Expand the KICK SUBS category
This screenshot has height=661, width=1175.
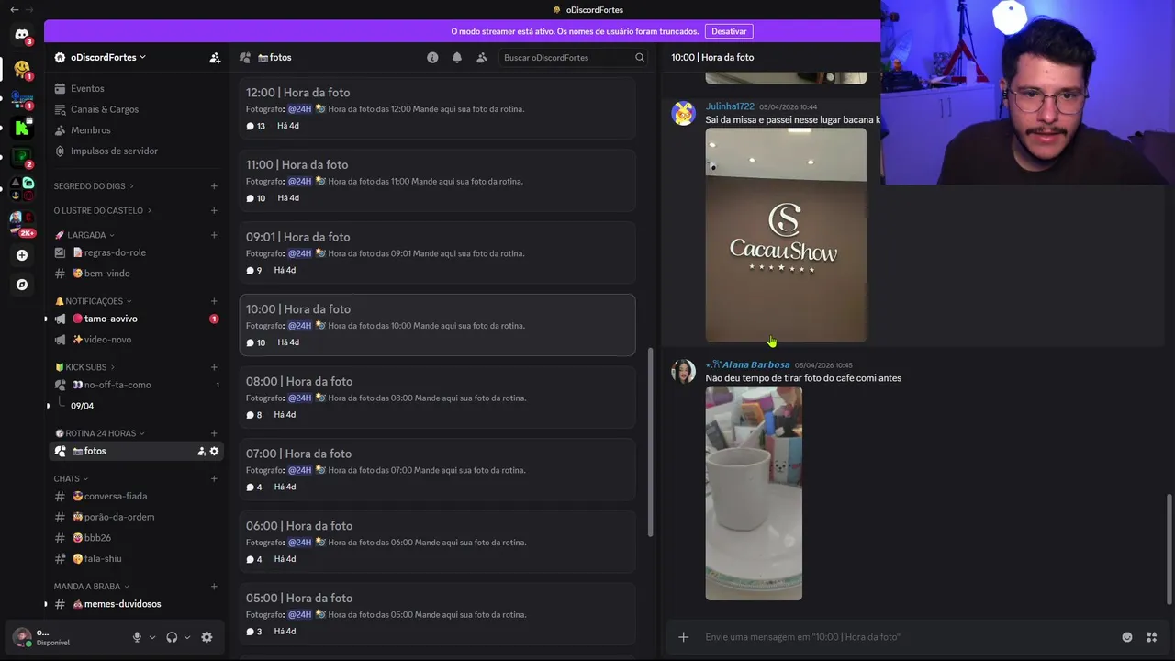pyautogui.click(x=84, y=367)
